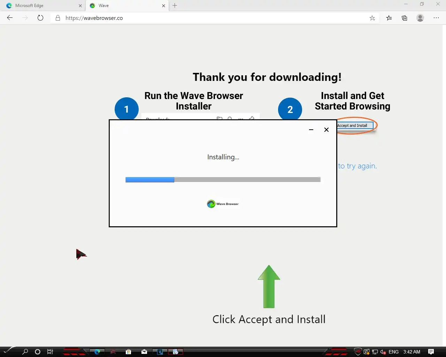
Task: Click the Accept and Install button image
Action: click(x=355, y=126)
